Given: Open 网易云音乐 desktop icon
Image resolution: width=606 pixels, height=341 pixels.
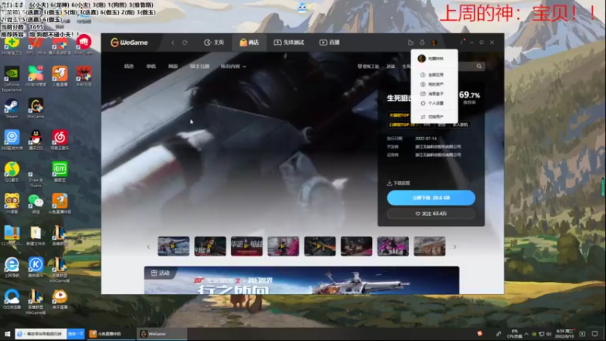Looking at the screenshot, I should pos(60,140).
